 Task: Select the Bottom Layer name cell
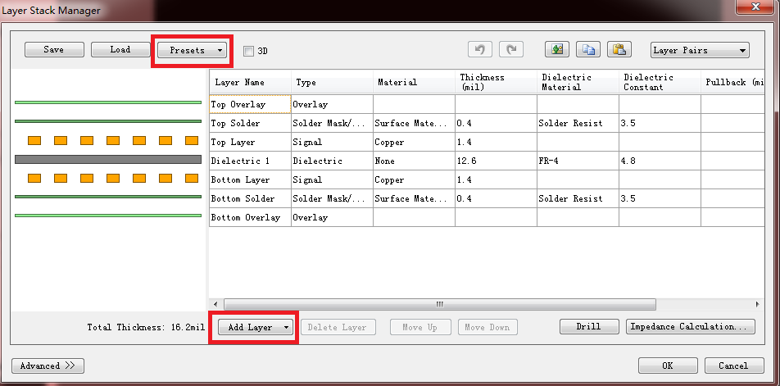tap(250, 180)
